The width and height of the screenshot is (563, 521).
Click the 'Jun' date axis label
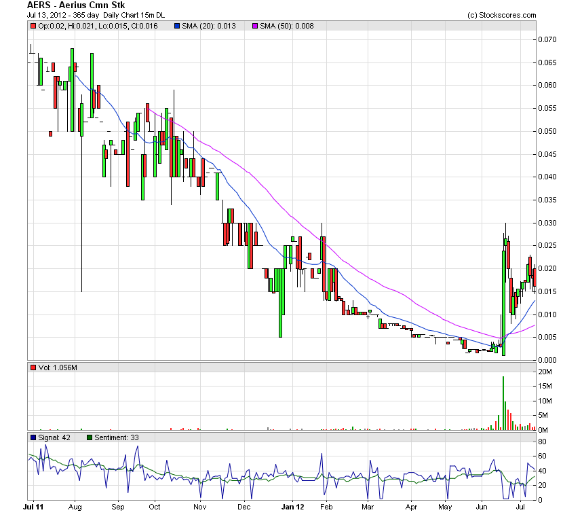pyautogui.click(x=482, y=507)
